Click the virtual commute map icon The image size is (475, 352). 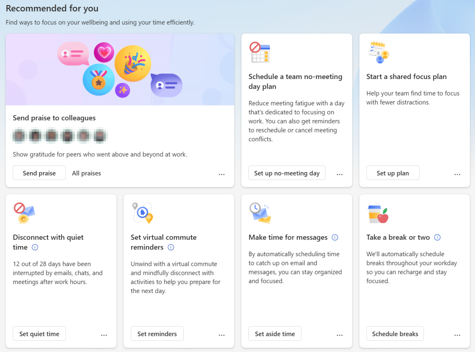click(142, 213)
